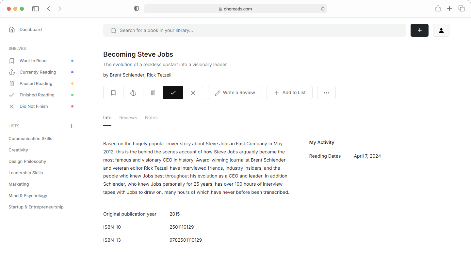The height and width of the screenshot is (256, 471).
Task: Click the authors line Brent Schlender, Rick Tetzeli
Action: tap(137, 75)
